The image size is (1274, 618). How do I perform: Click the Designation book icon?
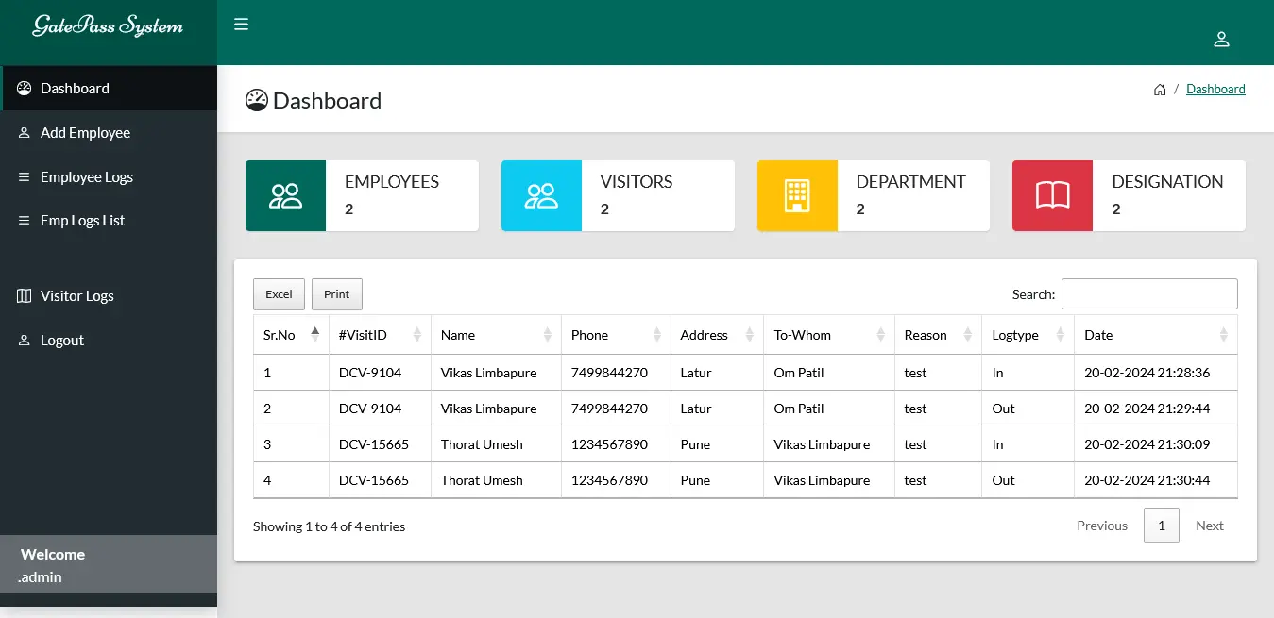pos(1051,195)
